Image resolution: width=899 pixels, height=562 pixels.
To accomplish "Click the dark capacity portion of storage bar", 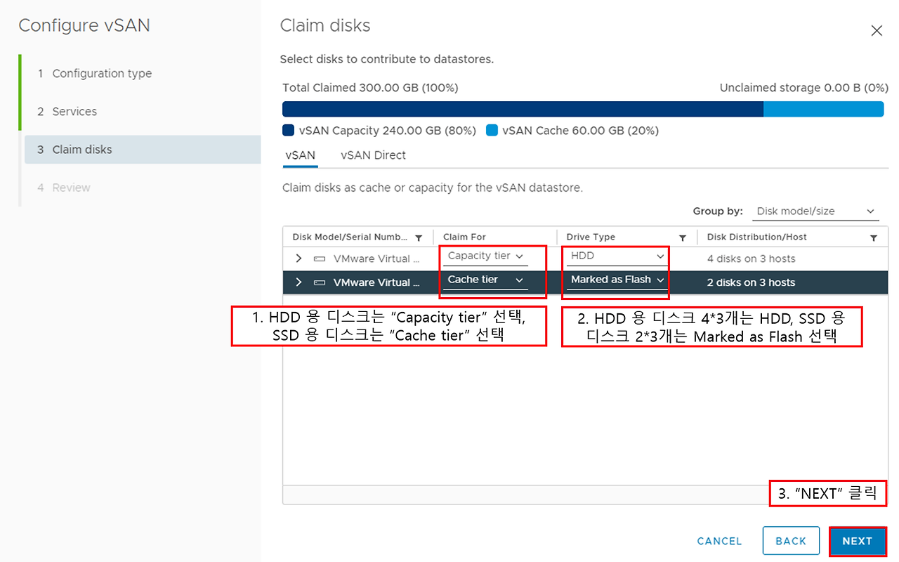I will click(523, 109).
